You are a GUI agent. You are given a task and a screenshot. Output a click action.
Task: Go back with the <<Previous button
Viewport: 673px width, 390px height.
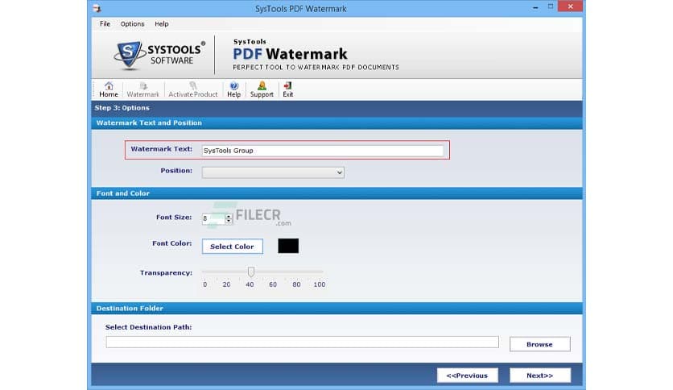(x=467, y=375)
